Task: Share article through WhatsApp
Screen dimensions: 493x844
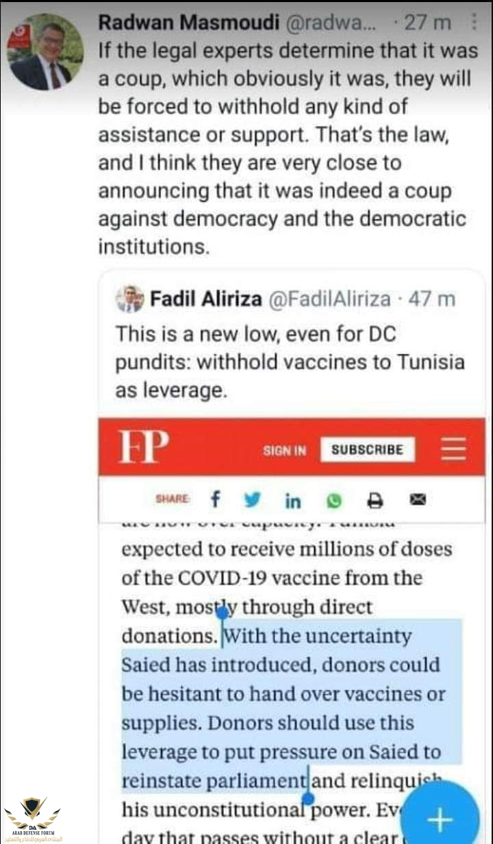Action: tap(333, 501)
